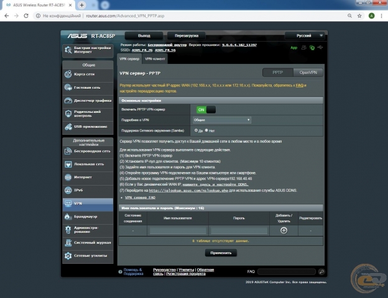Click the green network clients status icon
Screen dimensions: 388x298
click(x=312, y=48)
